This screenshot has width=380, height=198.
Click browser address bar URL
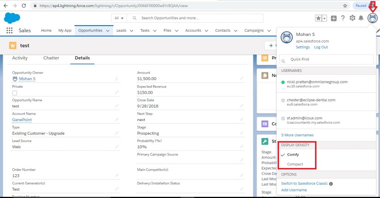click(x=114, y=6)
